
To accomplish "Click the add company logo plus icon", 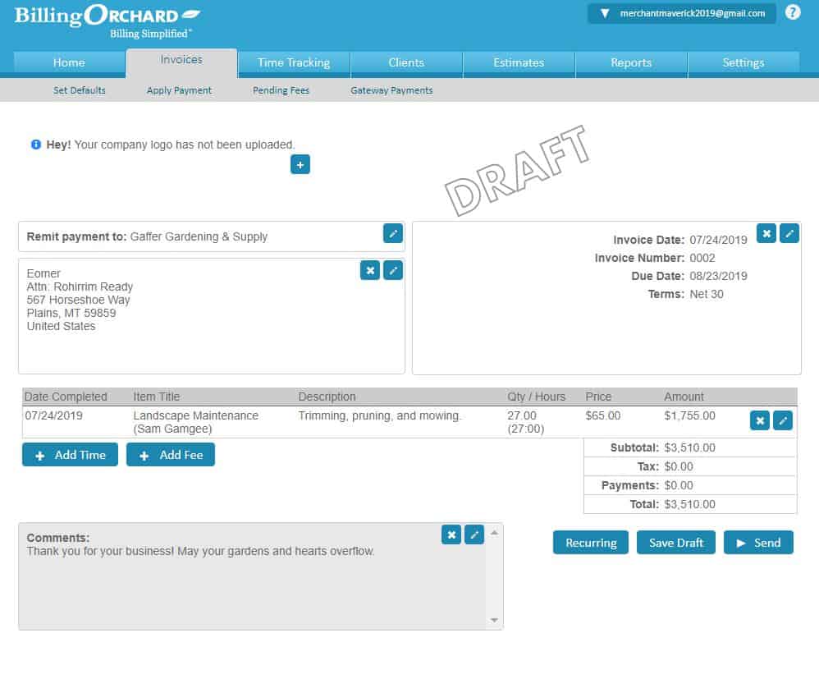I will pos(300,165).
